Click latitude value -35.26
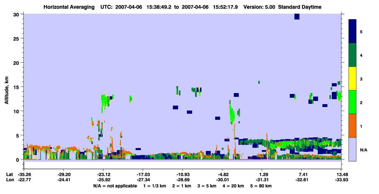379x194 pixels. (x=24, y=175)
